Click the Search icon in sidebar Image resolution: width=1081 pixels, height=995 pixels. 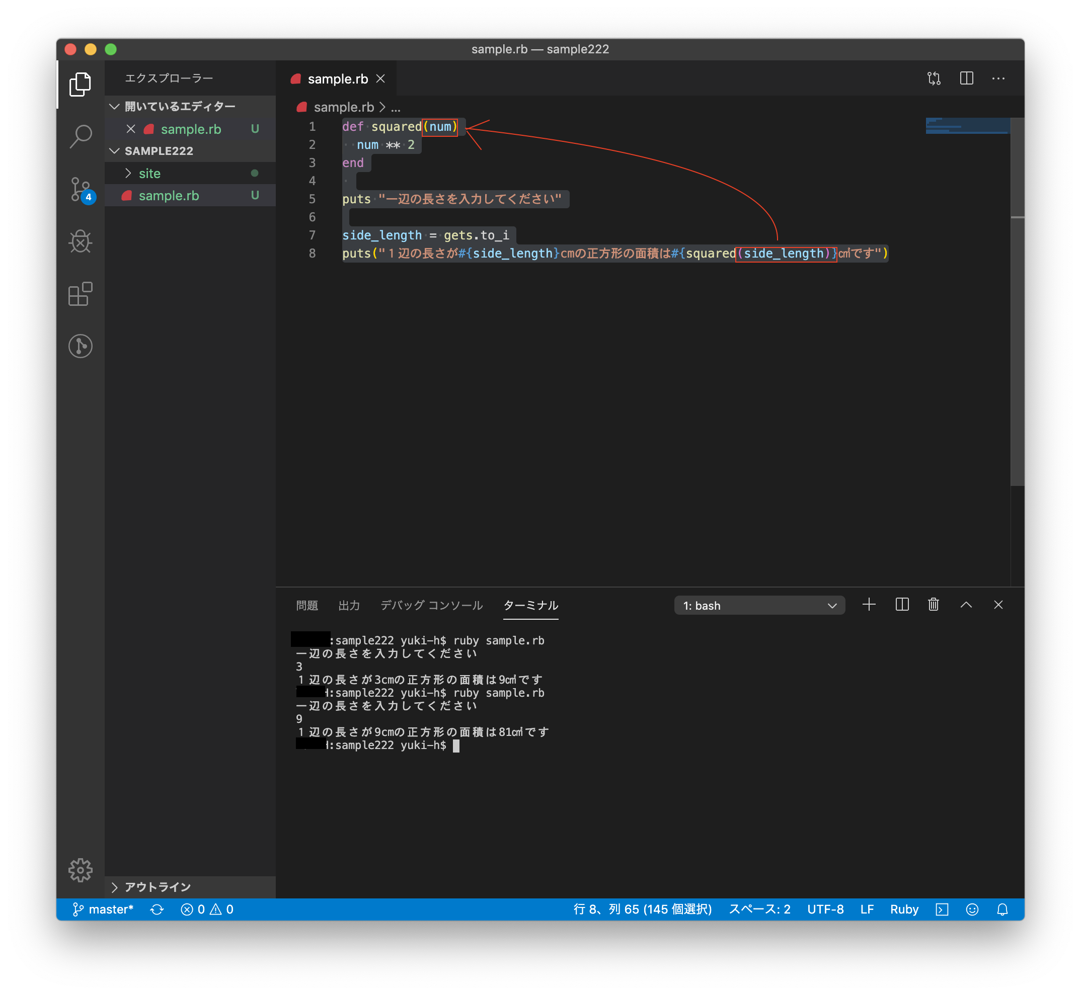[80, 135]
